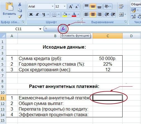Click the Общая сумма выплат: cell

tap(55, 103)
